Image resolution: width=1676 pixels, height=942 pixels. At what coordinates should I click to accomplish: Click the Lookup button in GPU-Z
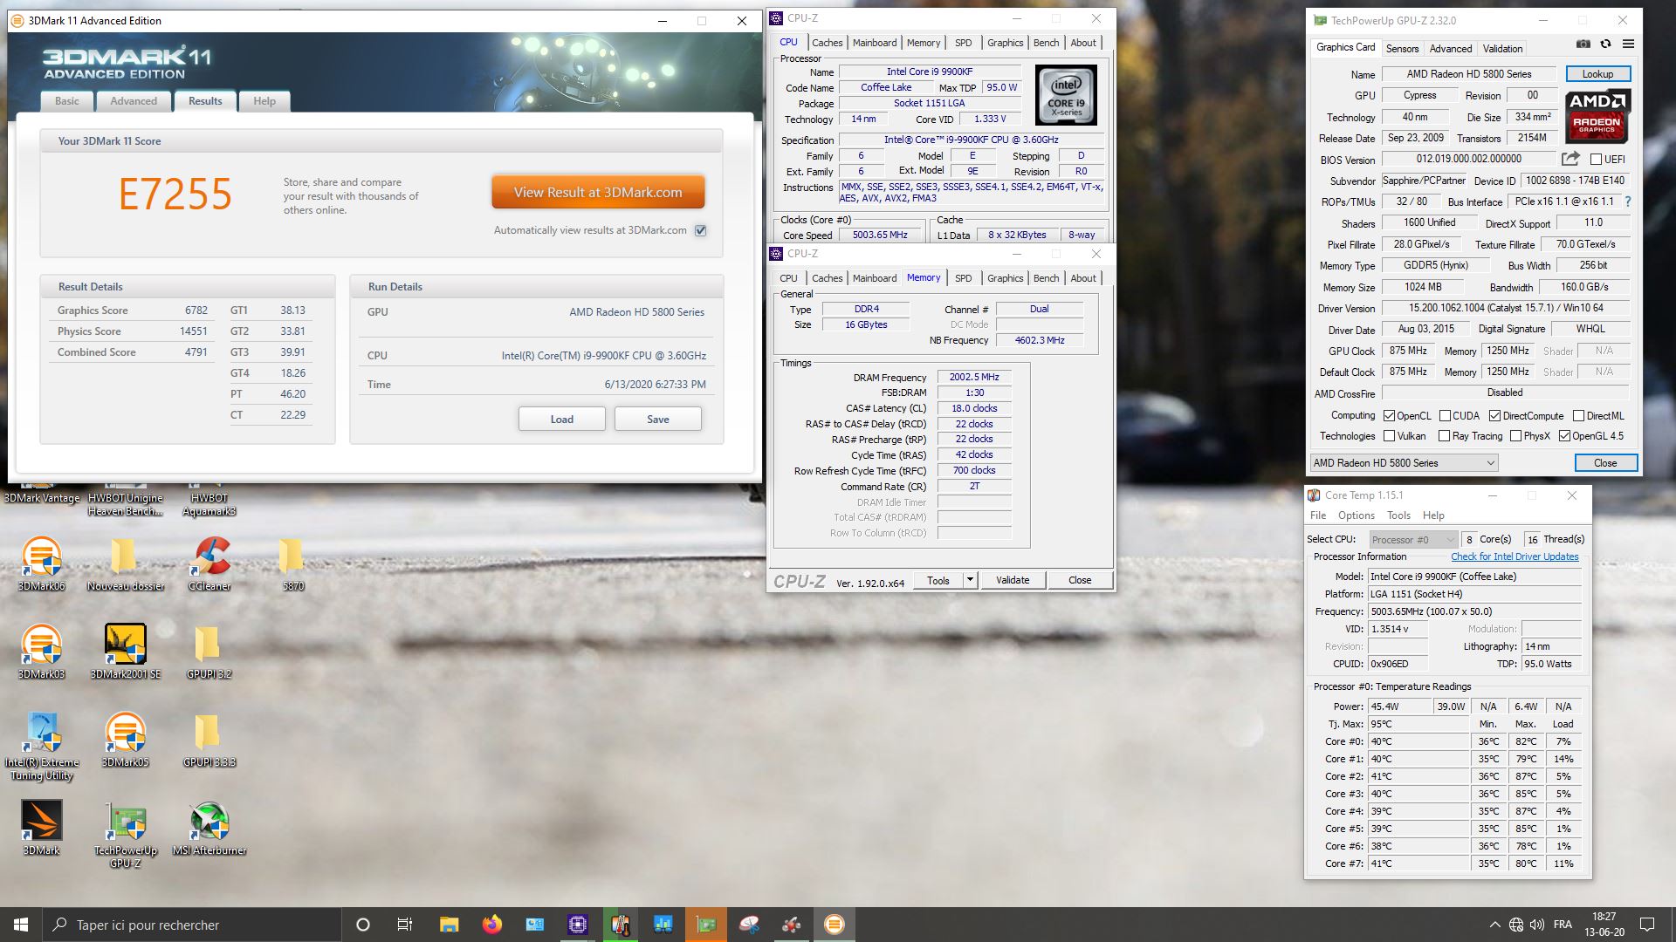click(x=1597, y=74)
